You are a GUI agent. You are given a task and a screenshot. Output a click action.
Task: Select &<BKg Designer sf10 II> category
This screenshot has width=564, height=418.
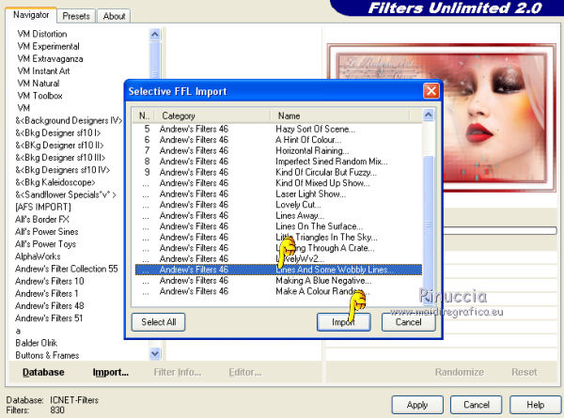pos(59,146)
